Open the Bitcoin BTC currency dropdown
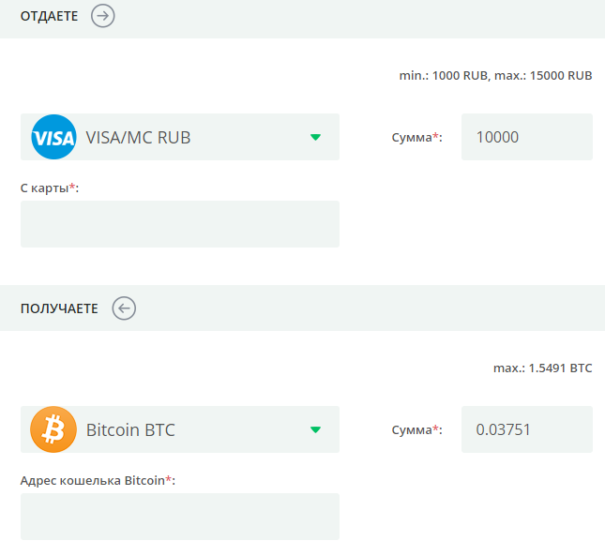 (x=178, y=430)
